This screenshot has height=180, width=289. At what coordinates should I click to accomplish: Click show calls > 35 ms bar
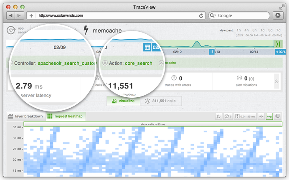click(x=153, y=124)
